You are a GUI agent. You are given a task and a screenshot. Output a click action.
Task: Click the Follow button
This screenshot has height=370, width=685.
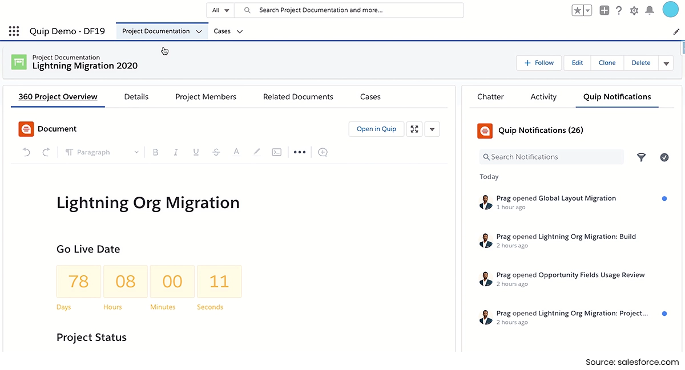click(x=539, y=63)
